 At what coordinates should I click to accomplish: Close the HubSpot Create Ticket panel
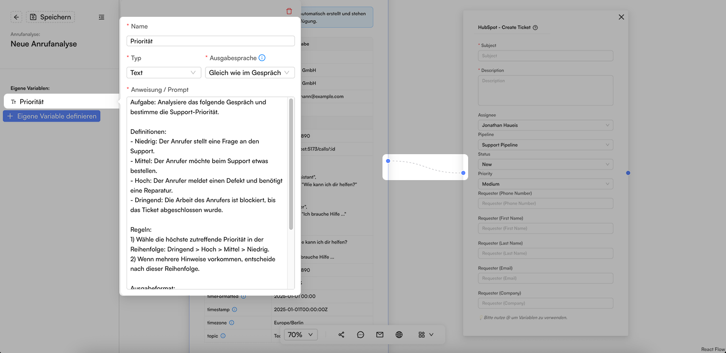621,17
